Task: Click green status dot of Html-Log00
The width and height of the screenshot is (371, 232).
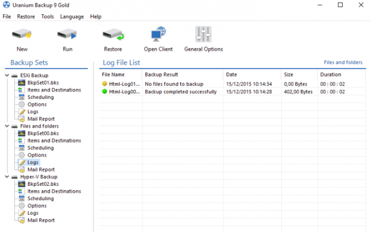Action: click(x=105, y=92)
